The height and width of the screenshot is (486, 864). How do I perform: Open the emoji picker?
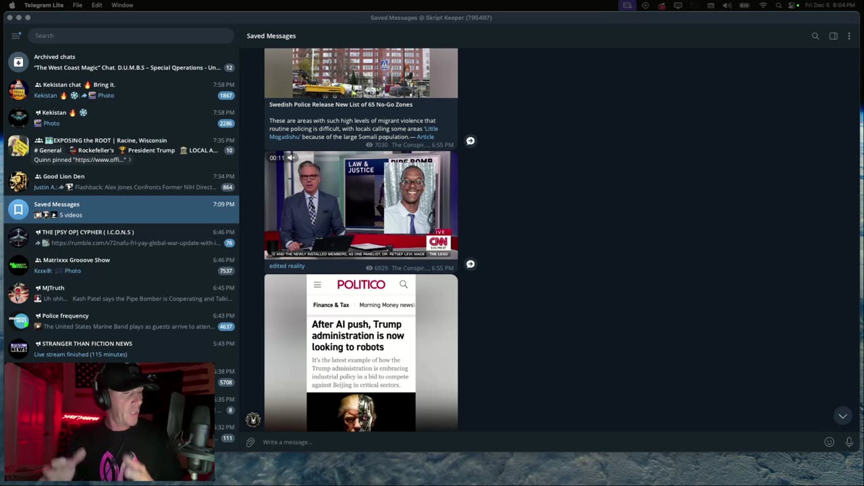(x=830, y=442)
